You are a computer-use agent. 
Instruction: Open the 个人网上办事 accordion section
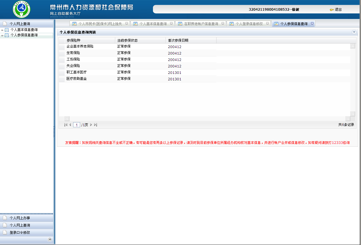(x=27, y=218)
